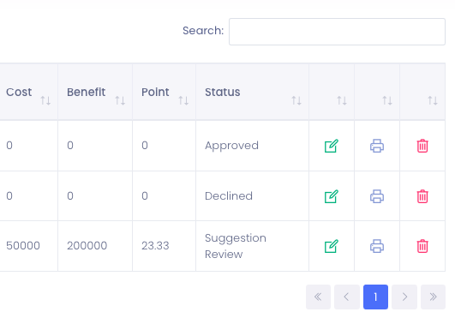This screenshot has height=318, width=455.
Task: Print the Approved row entry
Action: tap(377, 146)
